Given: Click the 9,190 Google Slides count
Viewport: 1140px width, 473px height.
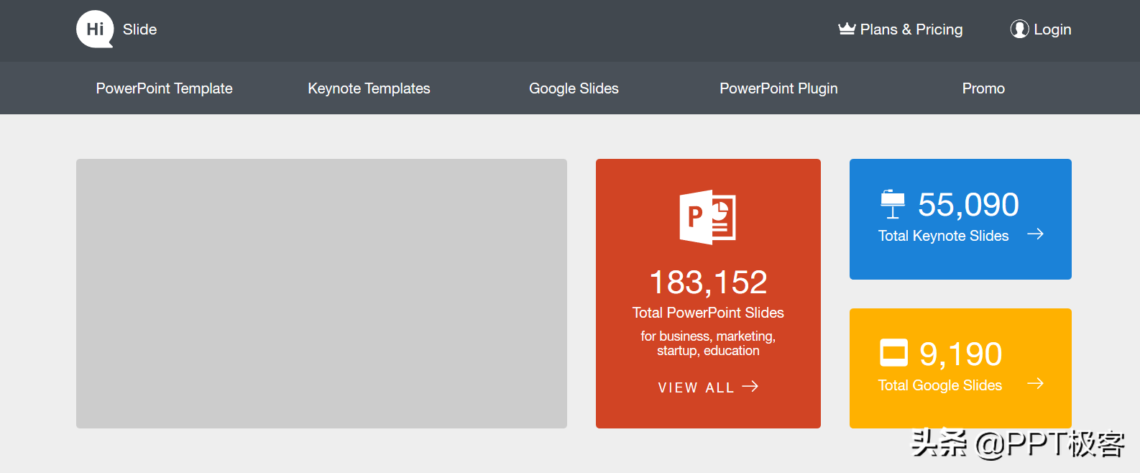Looking at the screenshot, I should click(960, 354).
